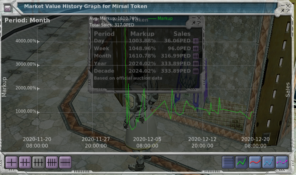
Task: Click the 1000.00% axis label
Action: (x=26, y=111)
